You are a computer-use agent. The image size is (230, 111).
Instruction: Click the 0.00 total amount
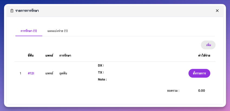tap(201, 91)
